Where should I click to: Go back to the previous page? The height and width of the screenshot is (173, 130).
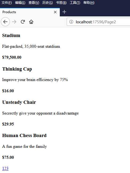pos(5,22)
